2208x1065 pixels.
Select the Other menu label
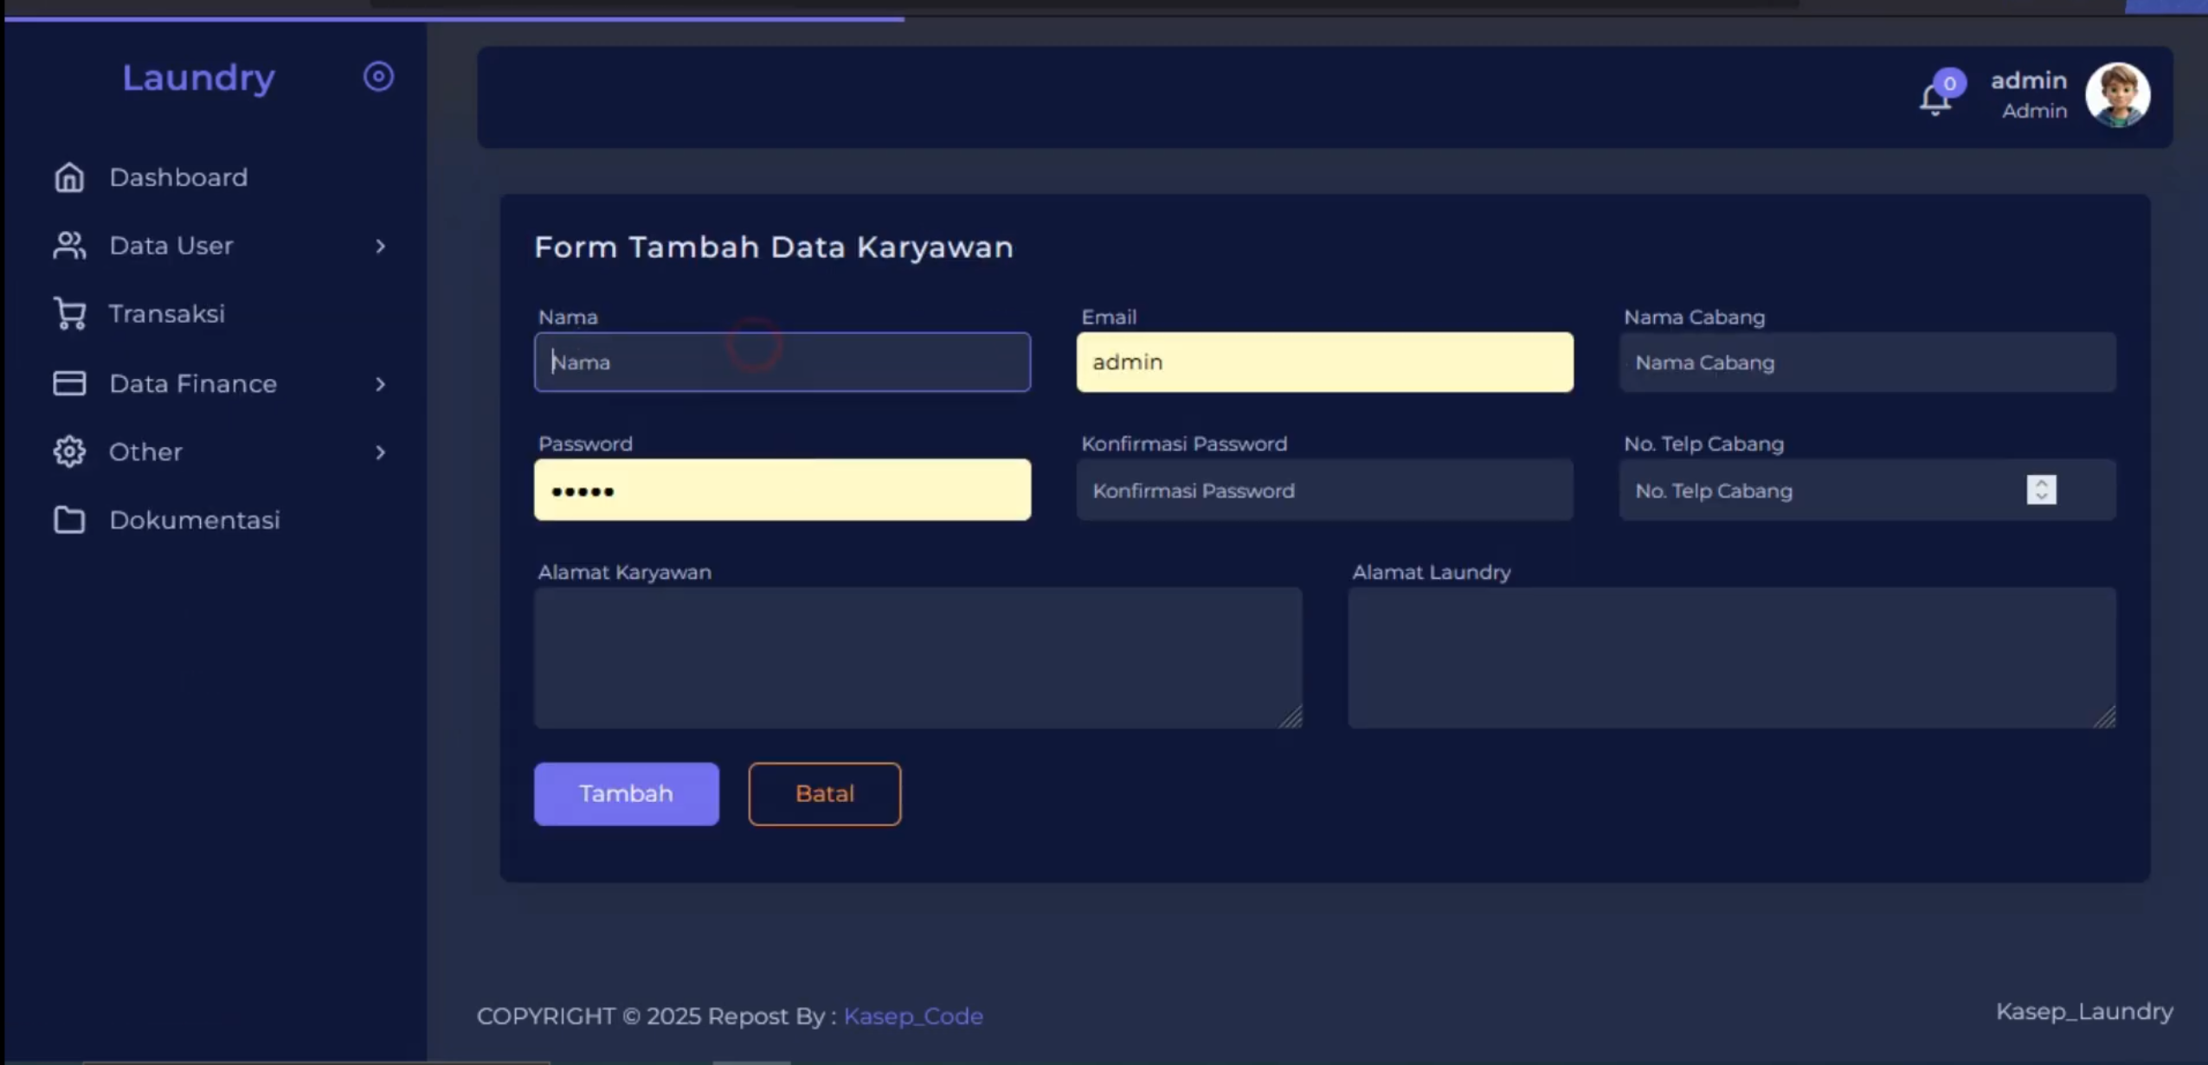[x=145, y=452]
